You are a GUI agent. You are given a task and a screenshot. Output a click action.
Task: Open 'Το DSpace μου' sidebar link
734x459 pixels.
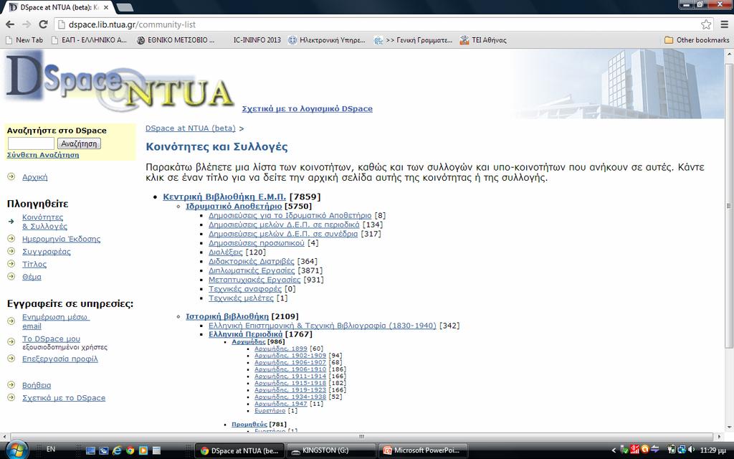pos(51,339)
